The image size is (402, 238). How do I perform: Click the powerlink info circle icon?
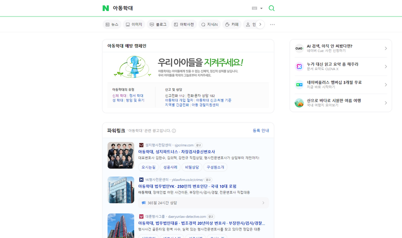pyautogui.click(x=174, y=131)
